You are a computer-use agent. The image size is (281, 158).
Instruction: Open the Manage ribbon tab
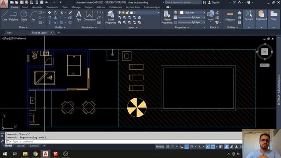pos(76,7)
